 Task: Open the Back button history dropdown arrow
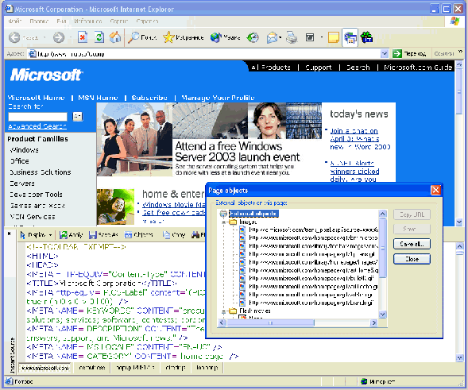44,37
